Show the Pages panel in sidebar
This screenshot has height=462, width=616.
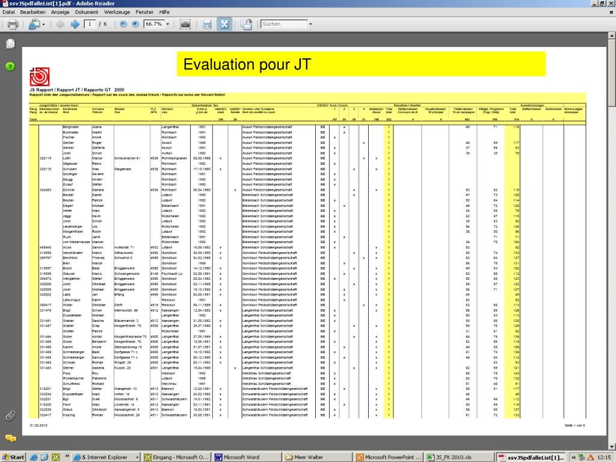(11, 43)
